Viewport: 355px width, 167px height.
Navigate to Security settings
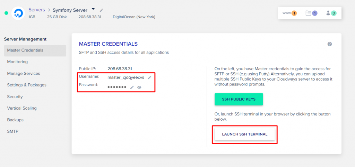[x=15, y=97]
